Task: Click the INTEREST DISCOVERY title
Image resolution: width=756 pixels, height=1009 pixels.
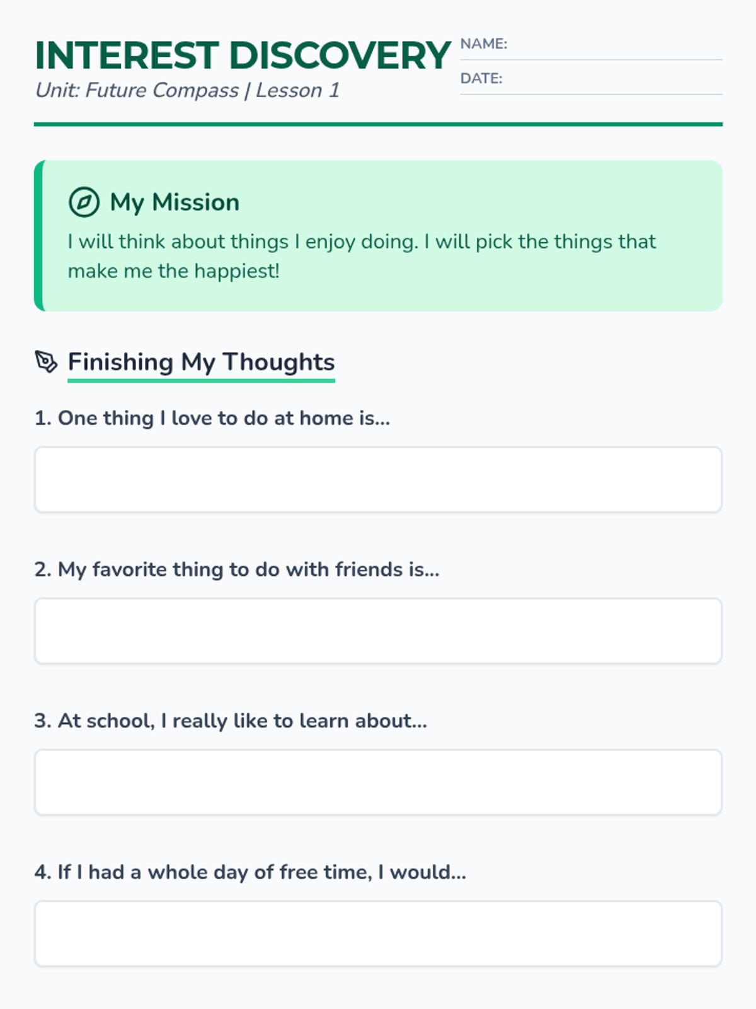Action: pos(243,55)
